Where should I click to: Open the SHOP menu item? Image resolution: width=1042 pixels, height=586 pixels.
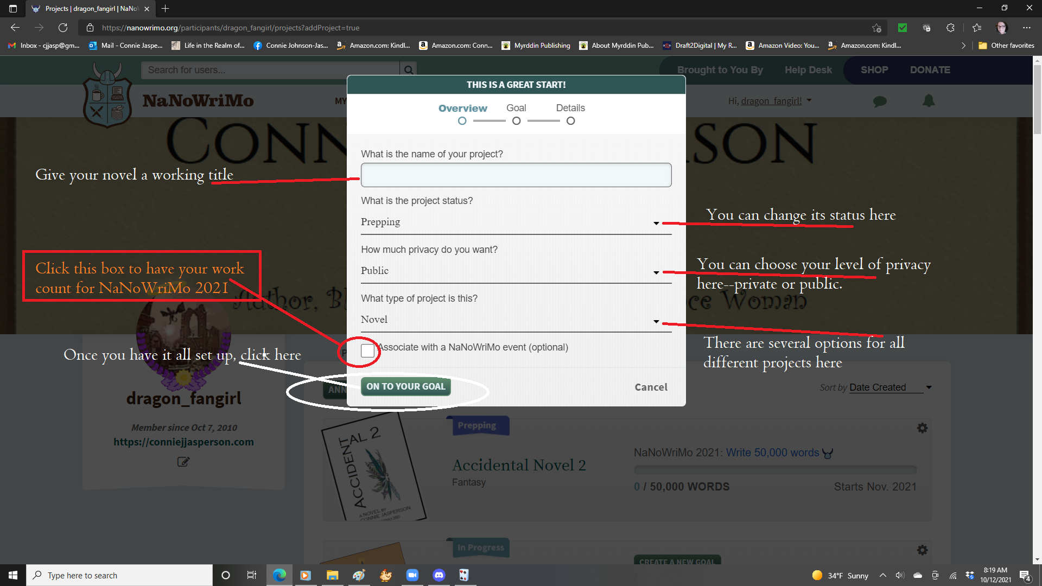coord(874,69)
